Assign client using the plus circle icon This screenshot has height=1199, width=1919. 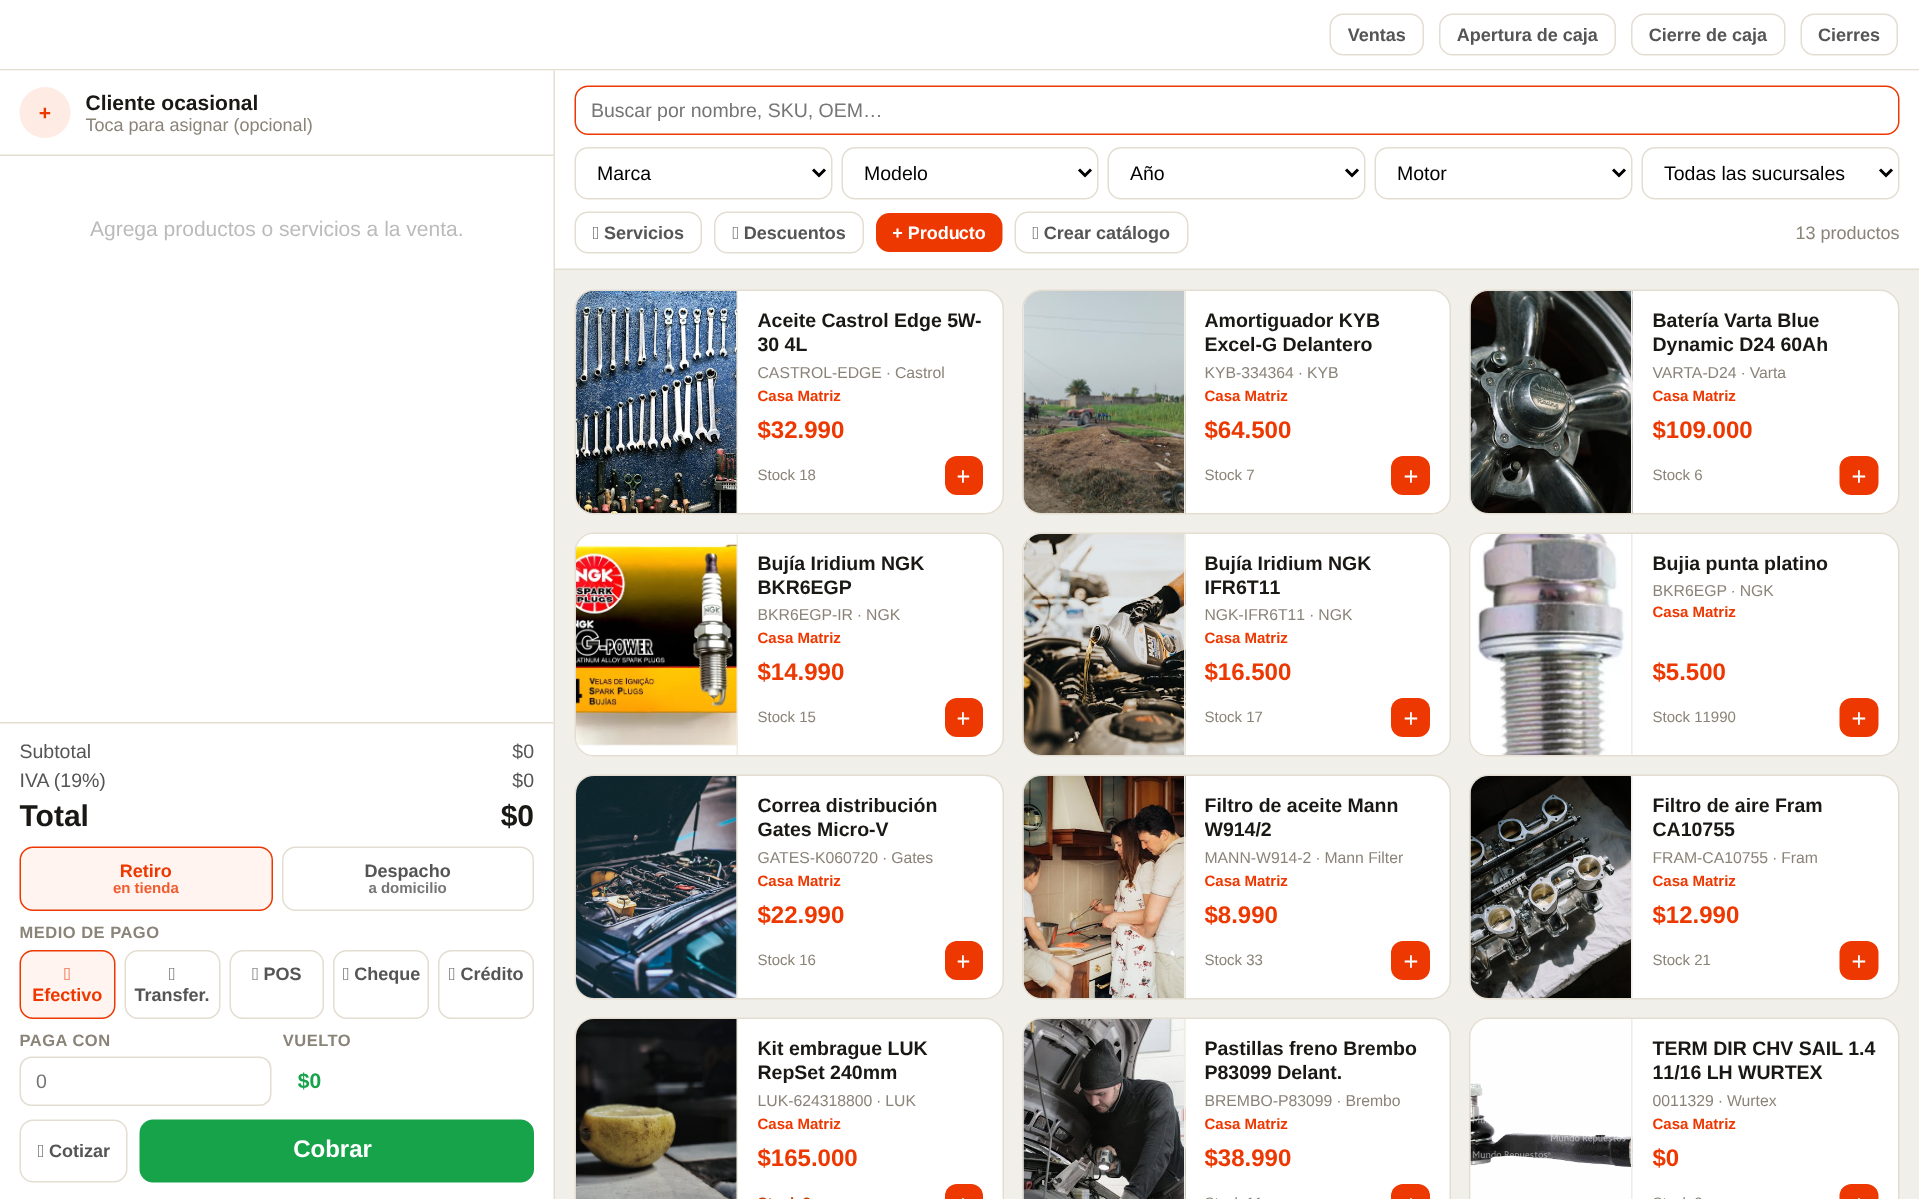45,113
